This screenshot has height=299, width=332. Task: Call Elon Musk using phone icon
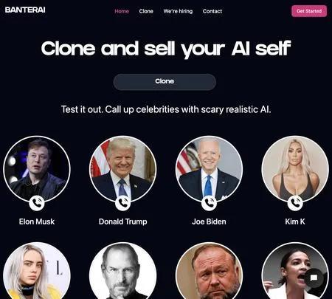[x=37, y=203]
